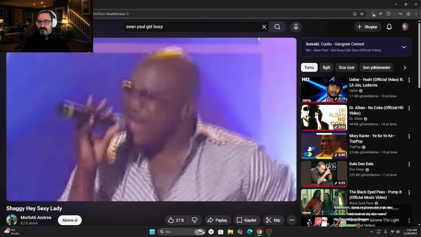Open YouTube notifications bell
The width and height of the screenshot is (421, 237).
click(389, 27)
